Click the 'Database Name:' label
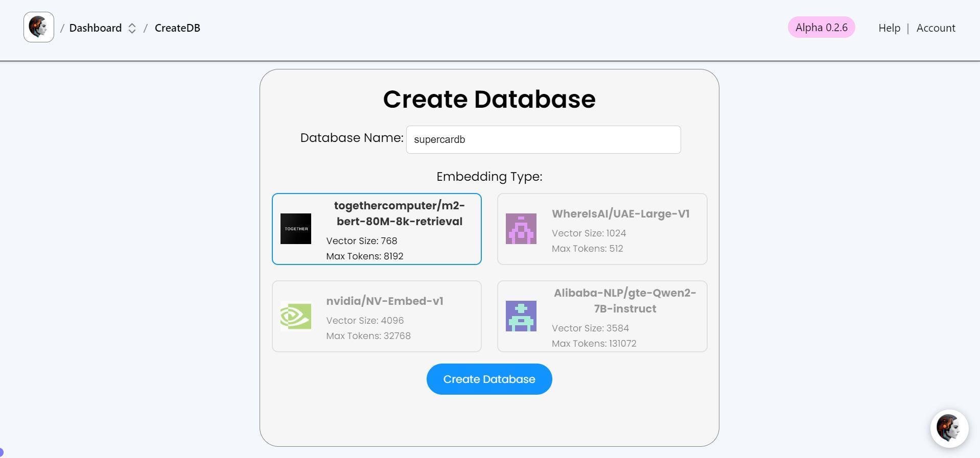980x458 pixels. (352, 138)
